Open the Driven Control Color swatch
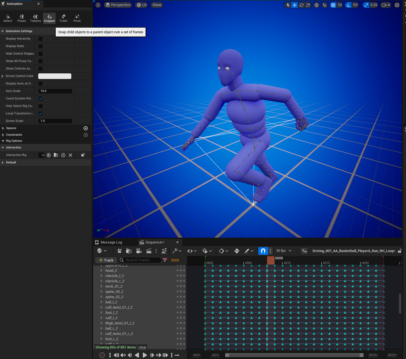 [x=55, y=76]
